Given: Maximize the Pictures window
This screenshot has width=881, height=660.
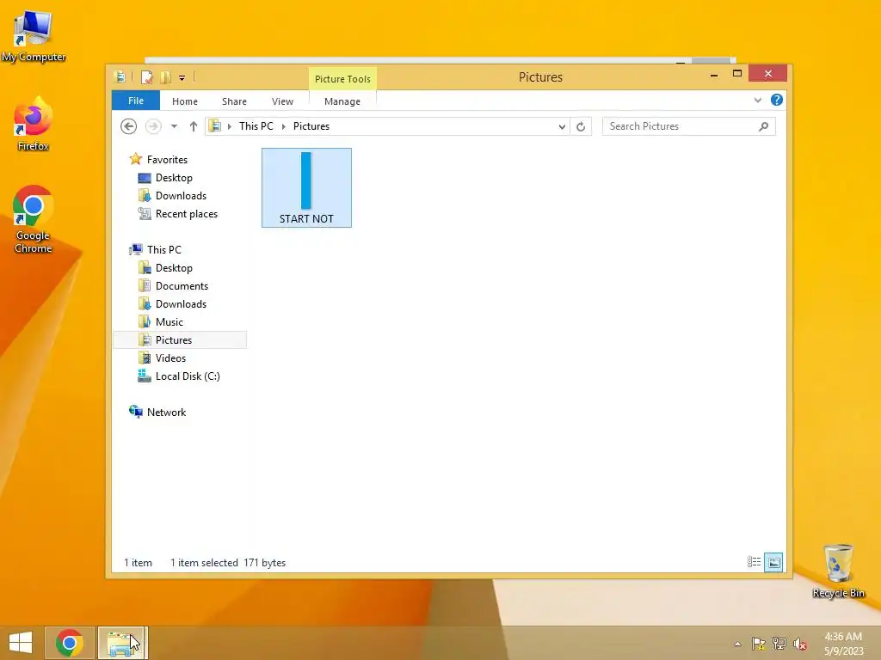Looking at the screenshot, I should click(x=737, y=74).
